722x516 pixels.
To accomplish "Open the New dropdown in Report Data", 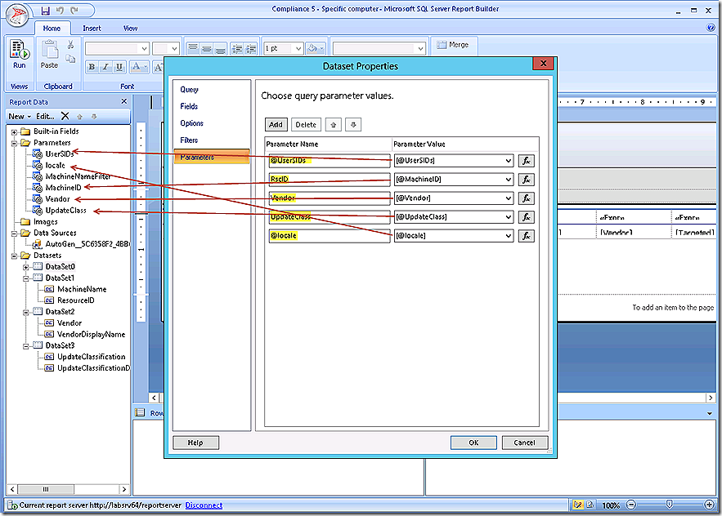I will (20, 117).
